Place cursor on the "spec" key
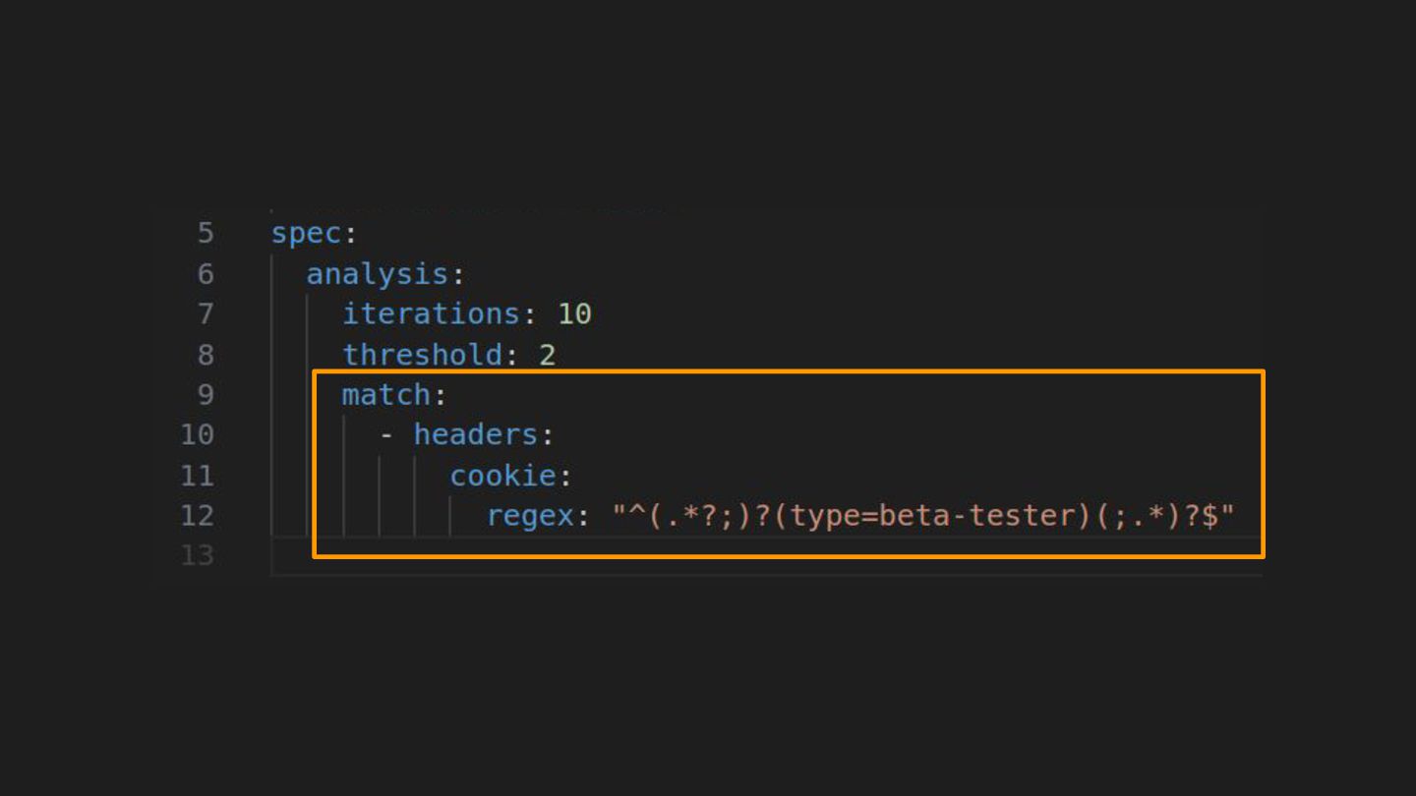The height and width of the screenshot is (796, 1416). 306,233
